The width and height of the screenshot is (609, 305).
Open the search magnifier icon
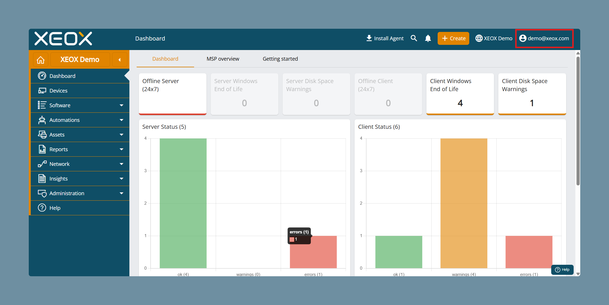[414, 38]
